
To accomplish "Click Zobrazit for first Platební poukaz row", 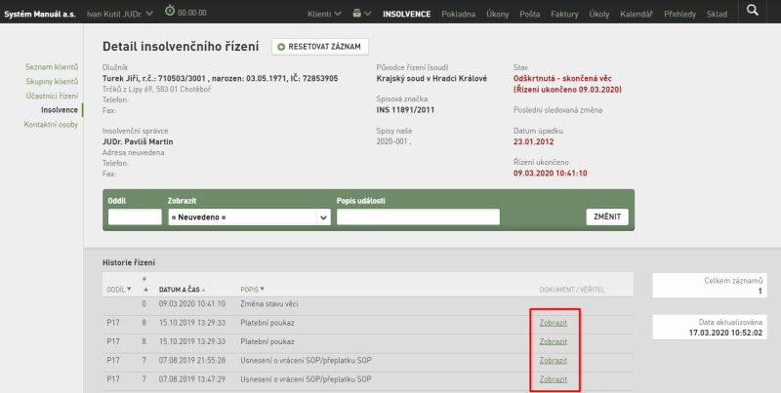I will [553, 323].
